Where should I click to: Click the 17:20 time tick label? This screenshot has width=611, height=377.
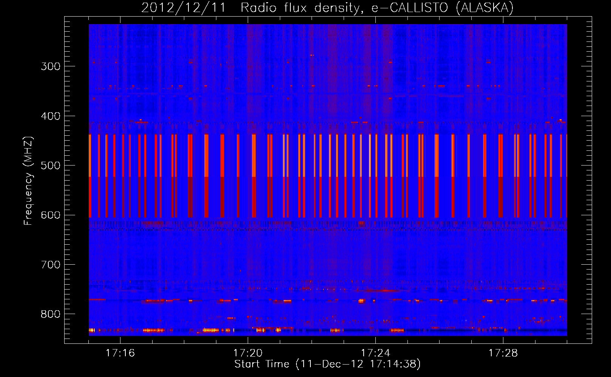[x=248, y=353]
